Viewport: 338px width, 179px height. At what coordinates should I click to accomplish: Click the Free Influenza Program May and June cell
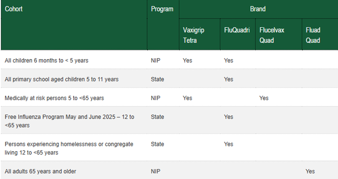point(69,121)
